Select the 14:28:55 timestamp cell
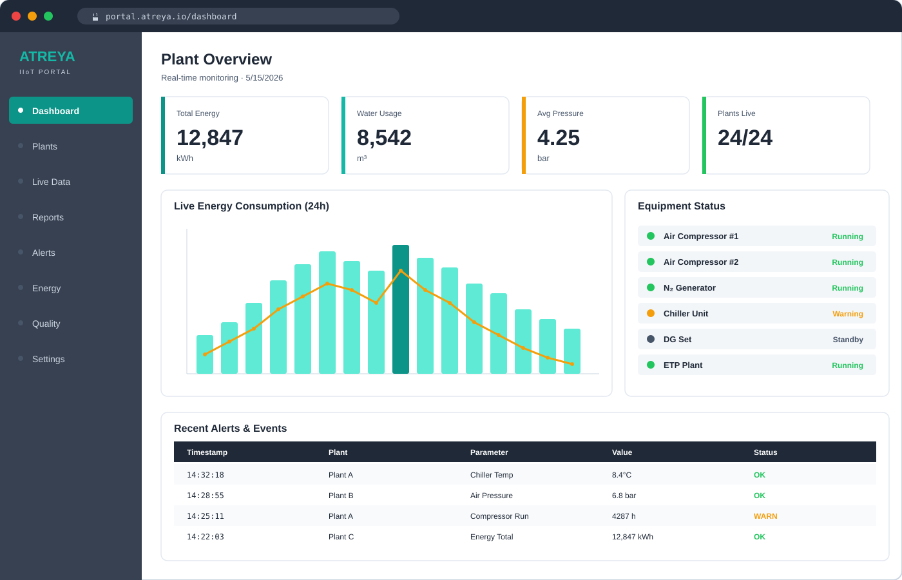Viewport: 902px width, 580px height. point(206,496)
